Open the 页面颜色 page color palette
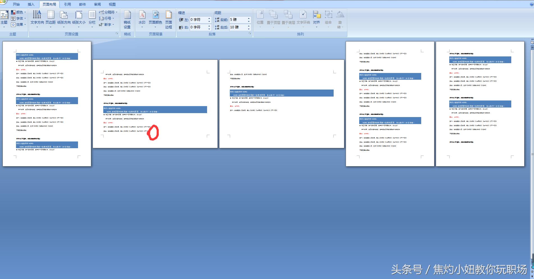 pos(155,19)
